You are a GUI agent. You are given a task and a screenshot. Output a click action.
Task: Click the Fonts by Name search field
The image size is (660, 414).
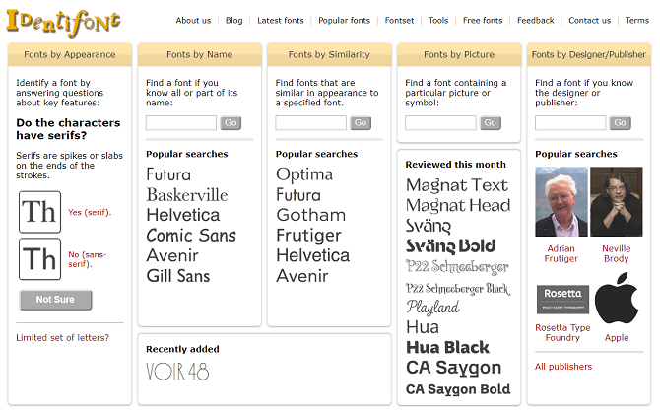181,123
